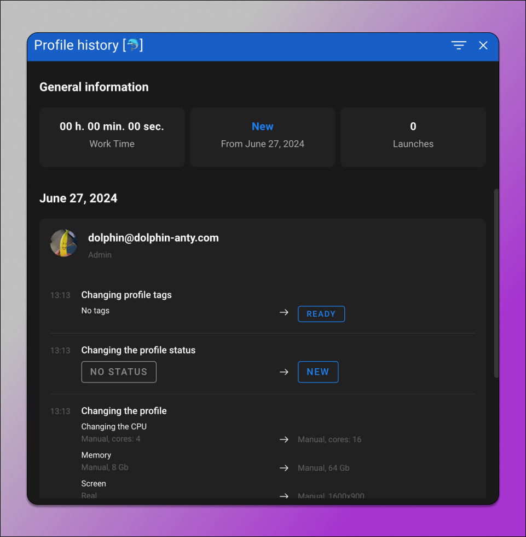526x537 pixels.
Task: Click the arrow beside 64 Gb
Action: 284,468
